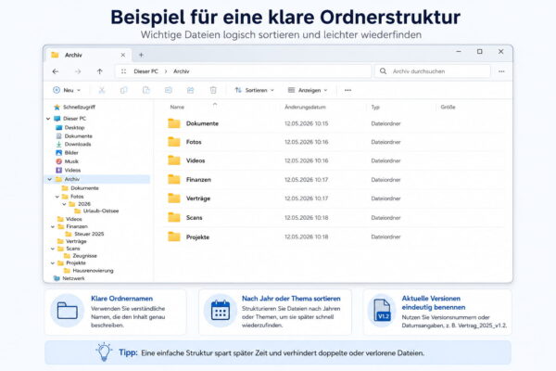
Task: Click the Dateiordner type of Projekte row
Action: point(385,237)
